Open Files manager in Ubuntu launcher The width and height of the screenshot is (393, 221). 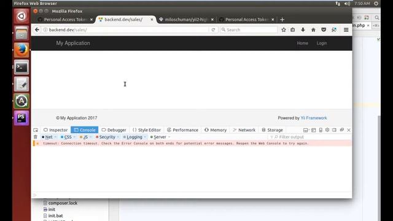click(21, 33)
